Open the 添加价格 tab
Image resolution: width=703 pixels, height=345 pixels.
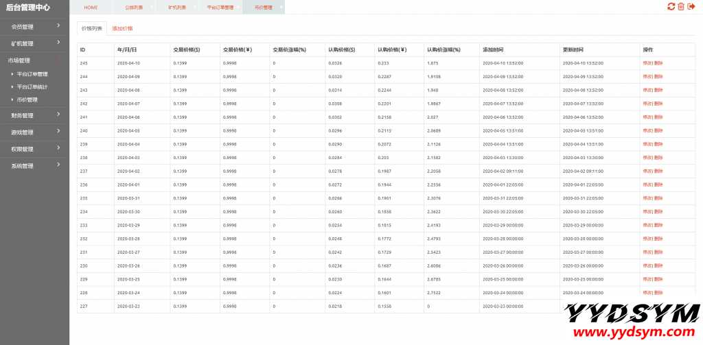(122, 29)
